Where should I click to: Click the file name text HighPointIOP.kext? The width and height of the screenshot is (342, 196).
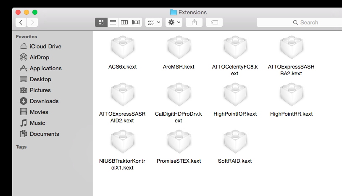click(x=235, y=114)
